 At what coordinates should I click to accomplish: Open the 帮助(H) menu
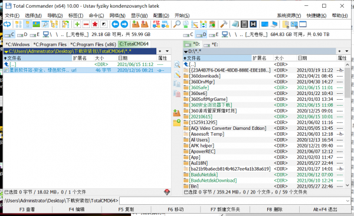[340, 15]
